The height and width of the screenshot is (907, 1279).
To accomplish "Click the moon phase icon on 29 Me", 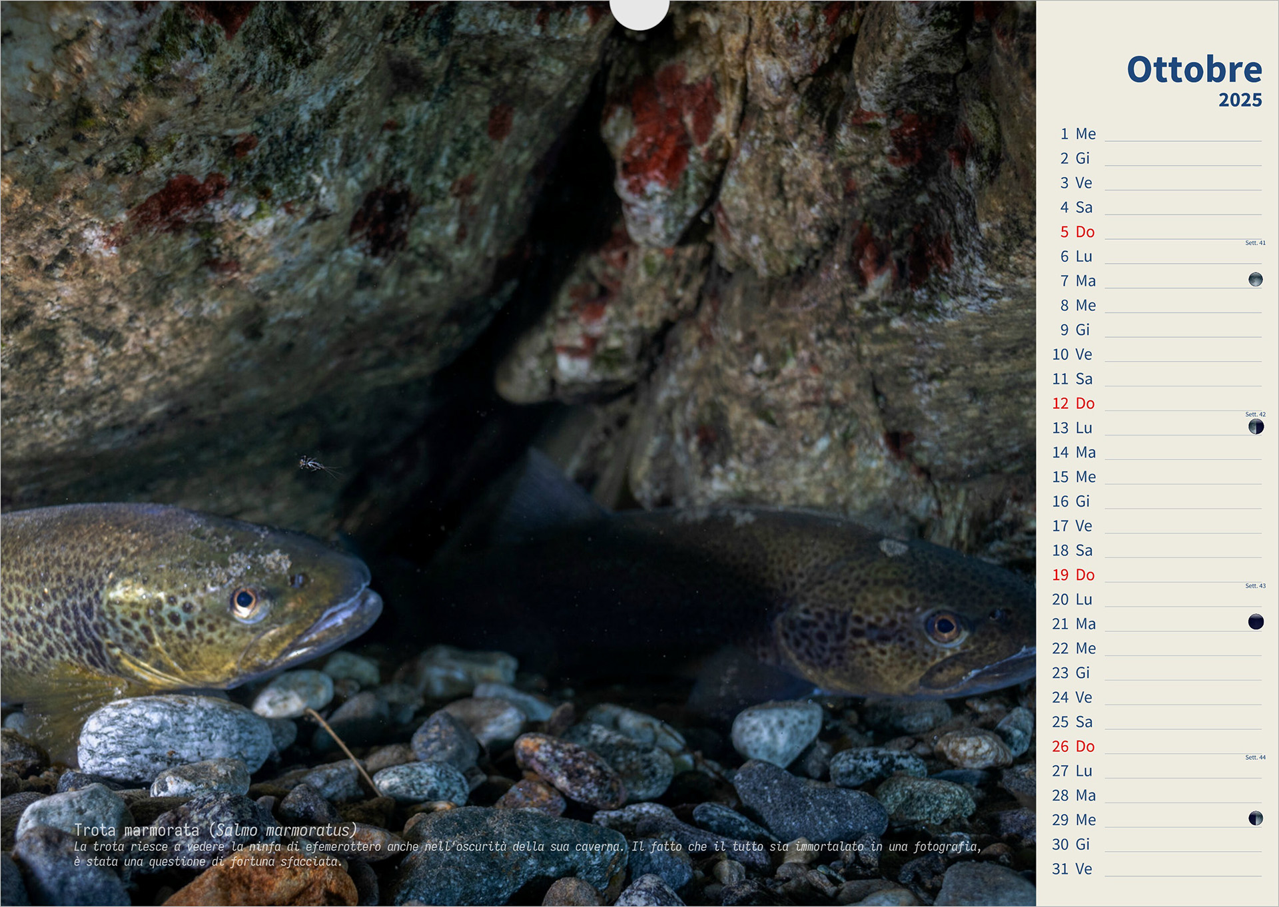I will (1256, 818).
